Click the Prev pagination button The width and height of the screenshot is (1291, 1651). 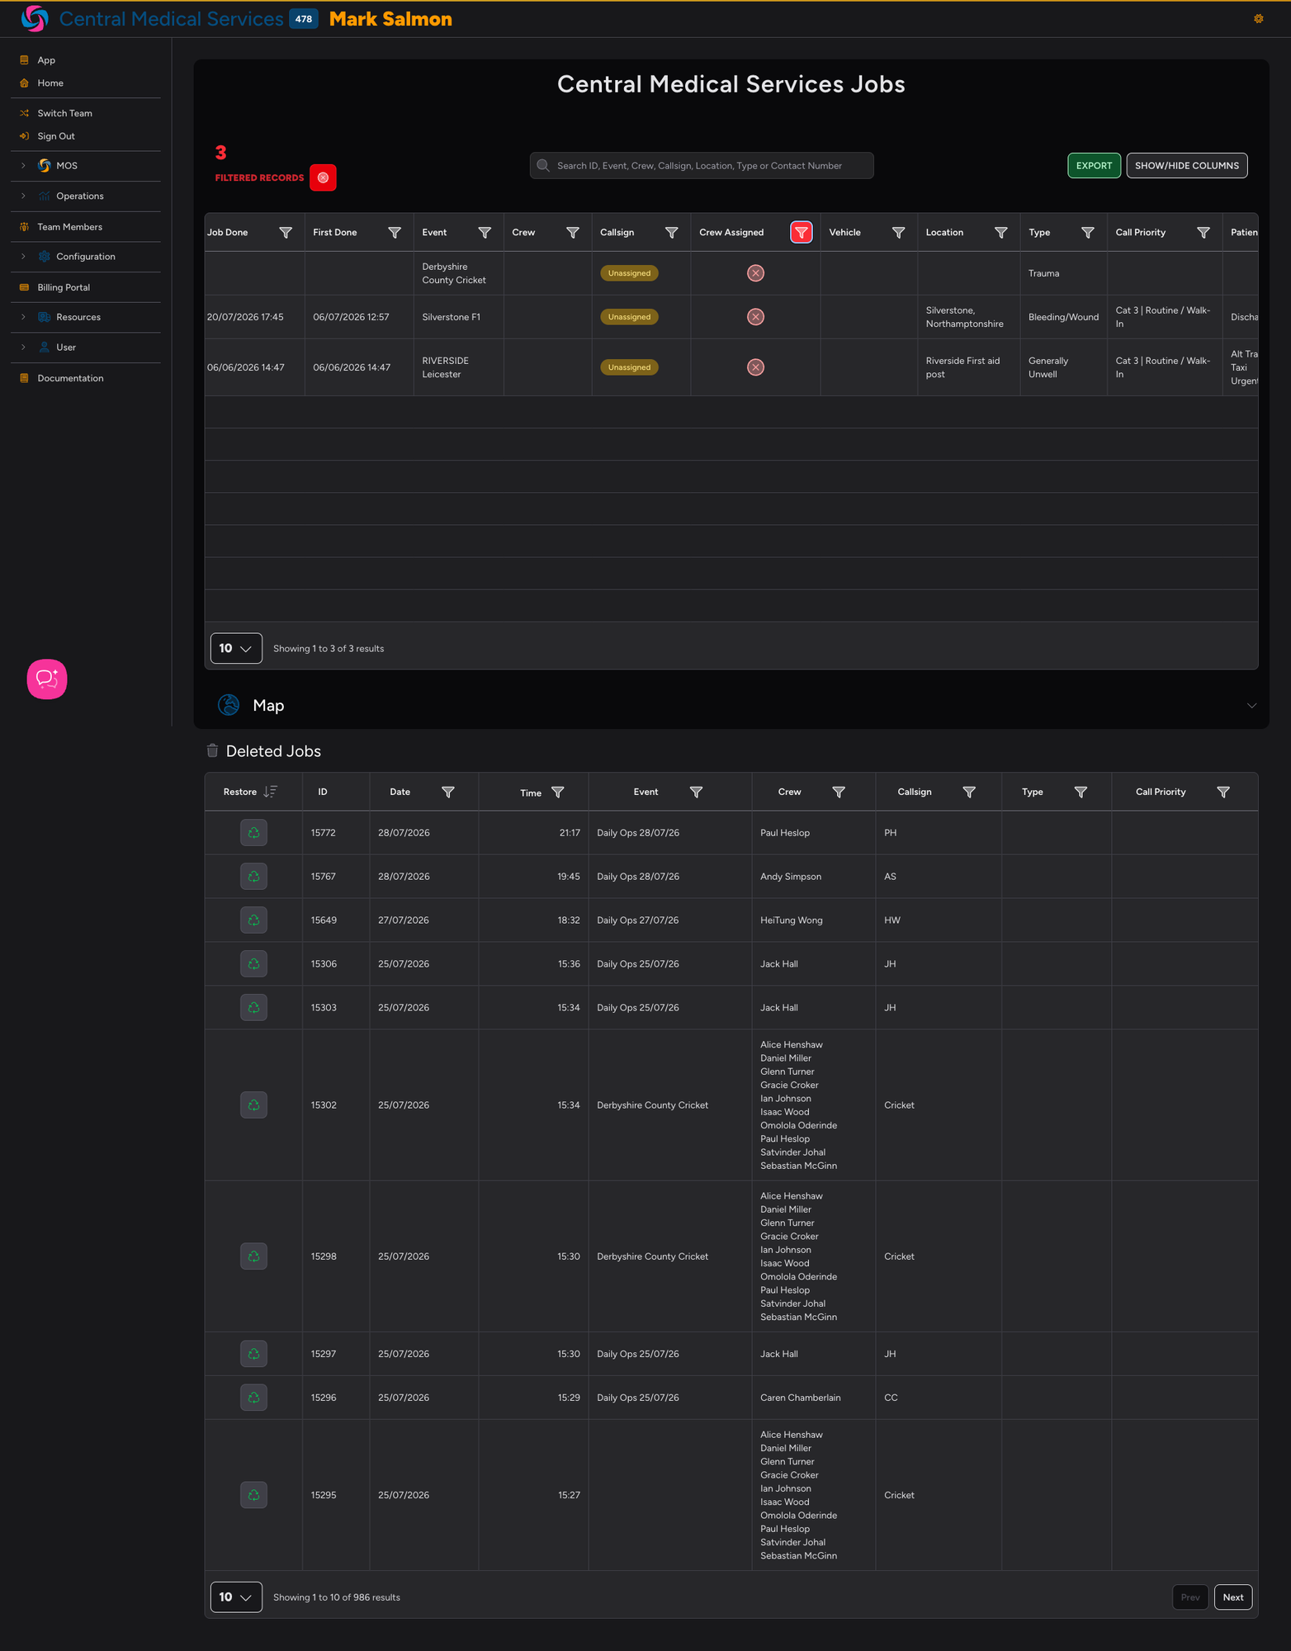tap(1189, 1597)
